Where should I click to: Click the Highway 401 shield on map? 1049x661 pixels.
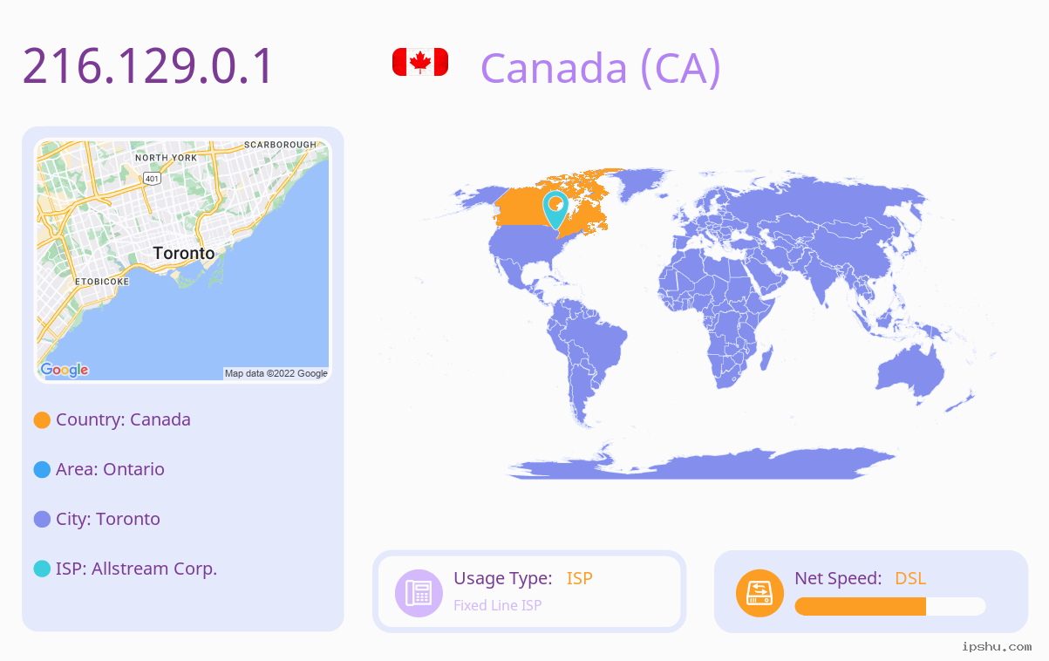tap(153, 179)
